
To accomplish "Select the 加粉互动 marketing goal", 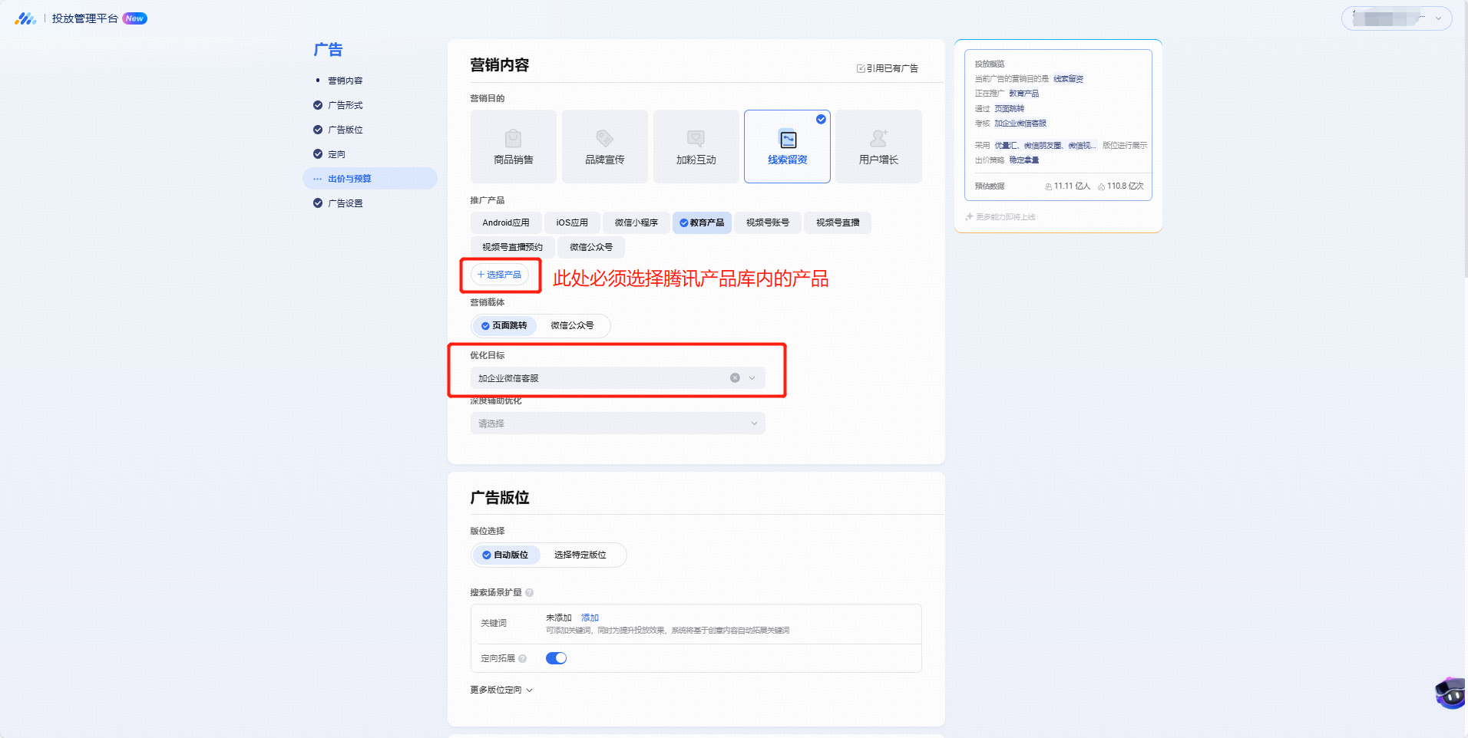I will pos(696,147).
